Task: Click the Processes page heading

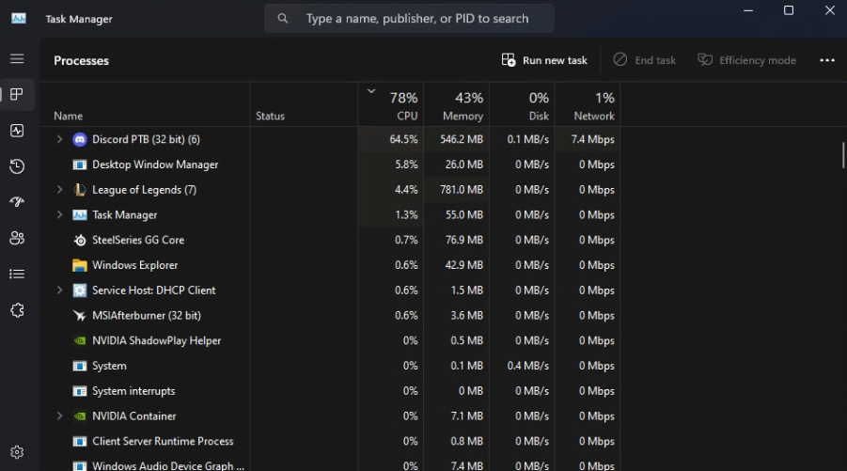Action: (x=81, y=60)
